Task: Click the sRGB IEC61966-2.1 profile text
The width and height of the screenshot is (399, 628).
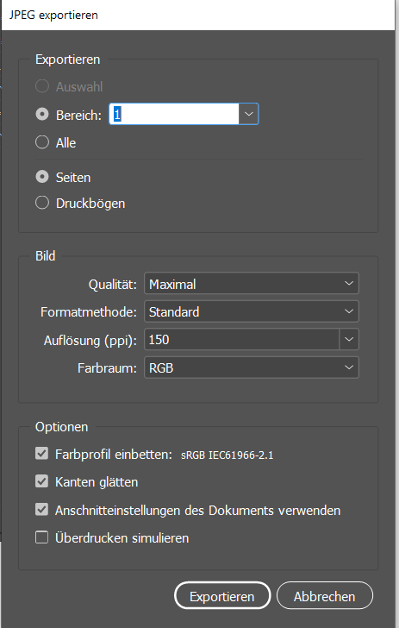Action: coord(227,455)
